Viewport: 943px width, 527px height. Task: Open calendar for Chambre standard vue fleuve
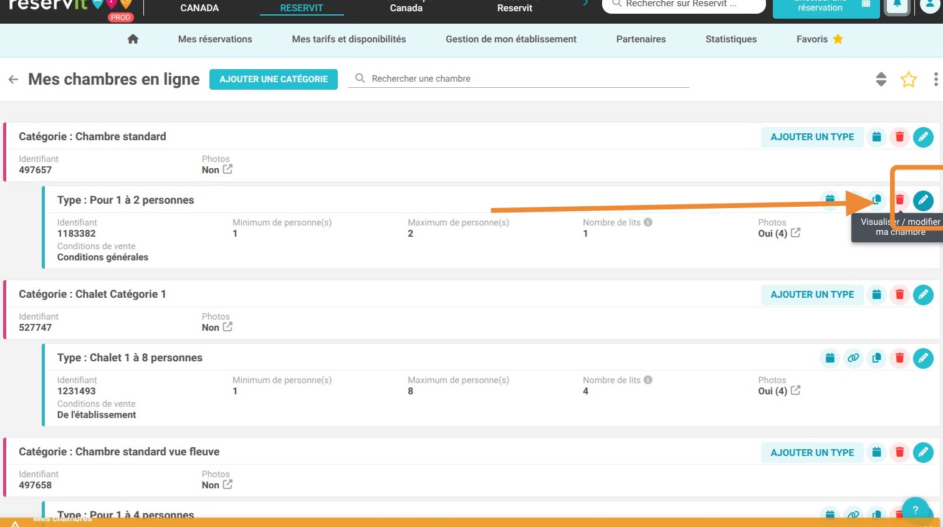tap(876, 452)
